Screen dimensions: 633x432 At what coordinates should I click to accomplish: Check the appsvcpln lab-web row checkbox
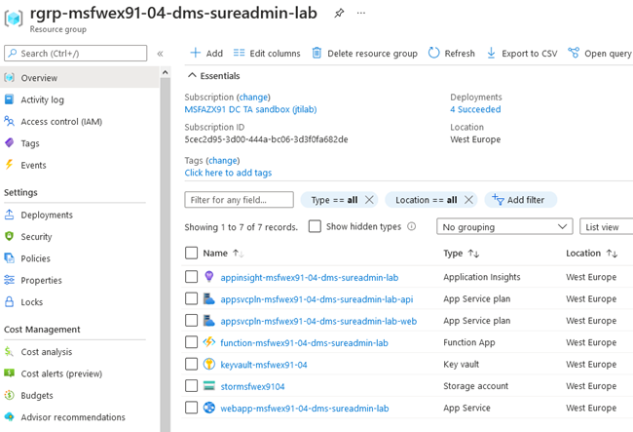click(x=191, y=321)
